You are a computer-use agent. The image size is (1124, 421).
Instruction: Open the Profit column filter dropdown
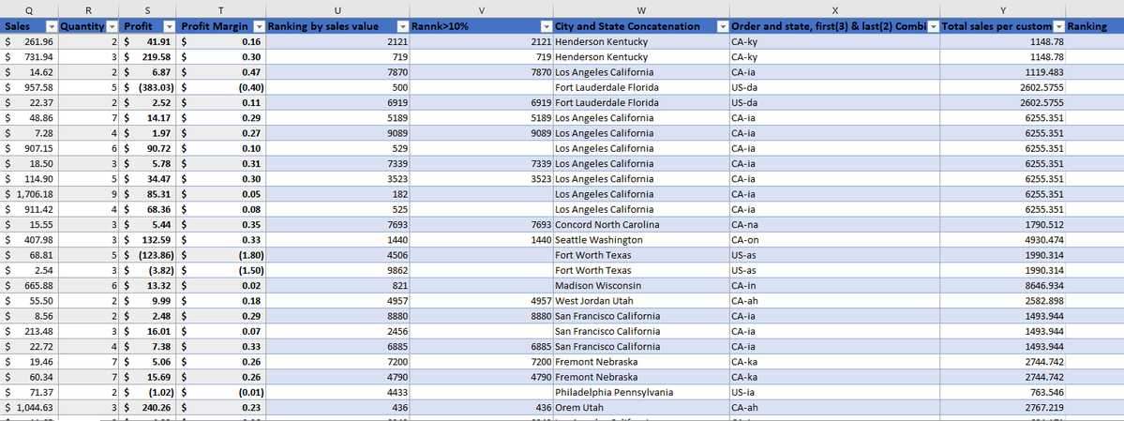(169, 26)
